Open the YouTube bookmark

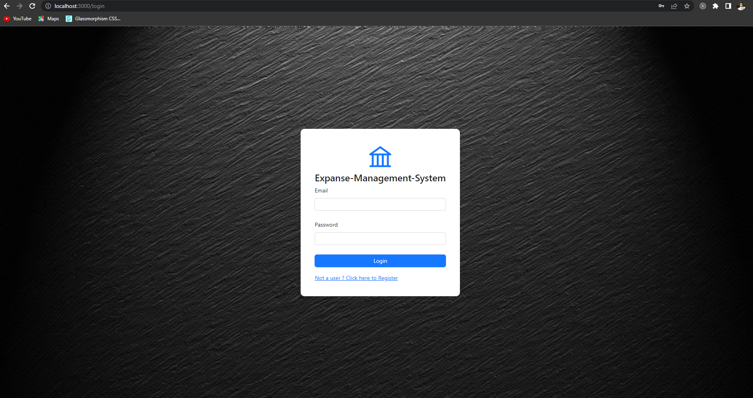[x=18, y=18]
